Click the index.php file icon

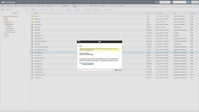click(x=32, y=30)
